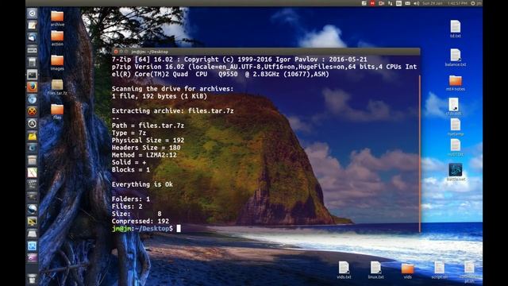This screenshot has width=508, height=286.
Task: Open the Terminal icon in the dock
Action: pyautogui.click(x=32, y=75)
